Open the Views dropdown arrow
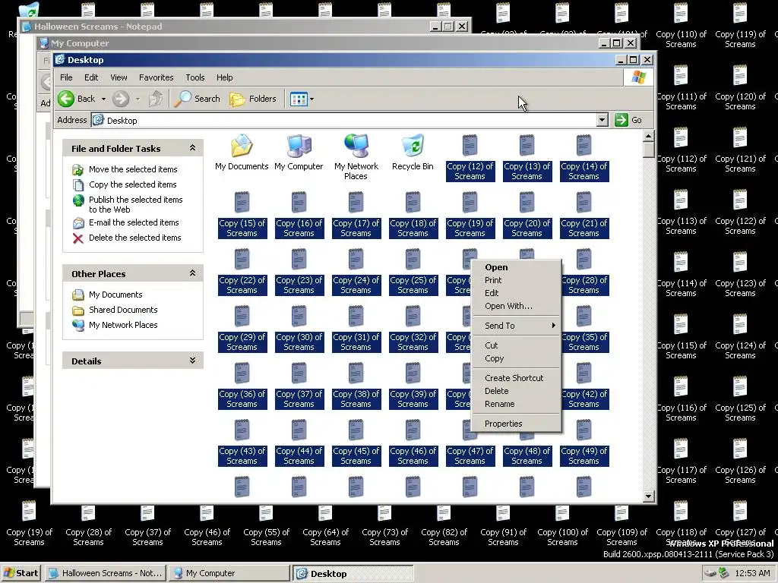Viewport: 778px width, 583px height. (x=312, y=99)
